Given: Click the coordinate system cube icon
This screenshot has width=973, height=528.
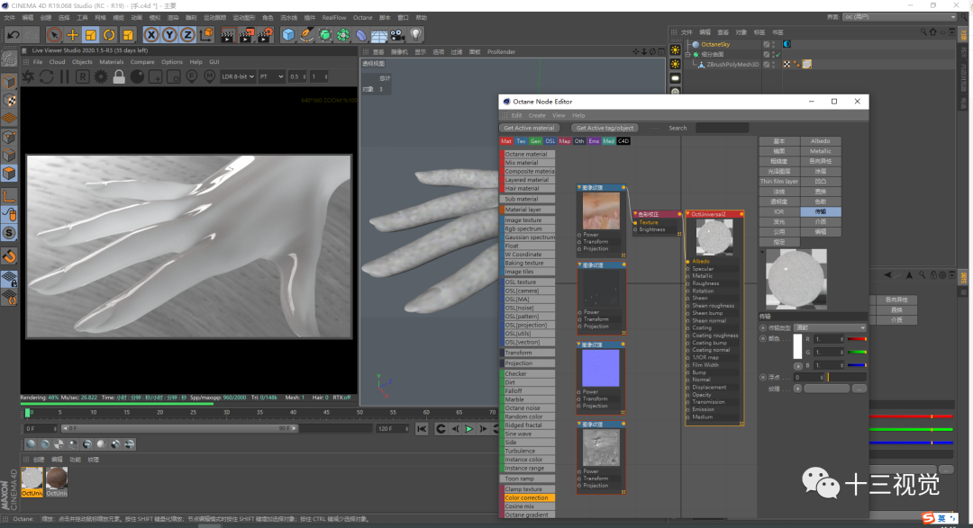Looking at the screenshot, I should (206, 35).
